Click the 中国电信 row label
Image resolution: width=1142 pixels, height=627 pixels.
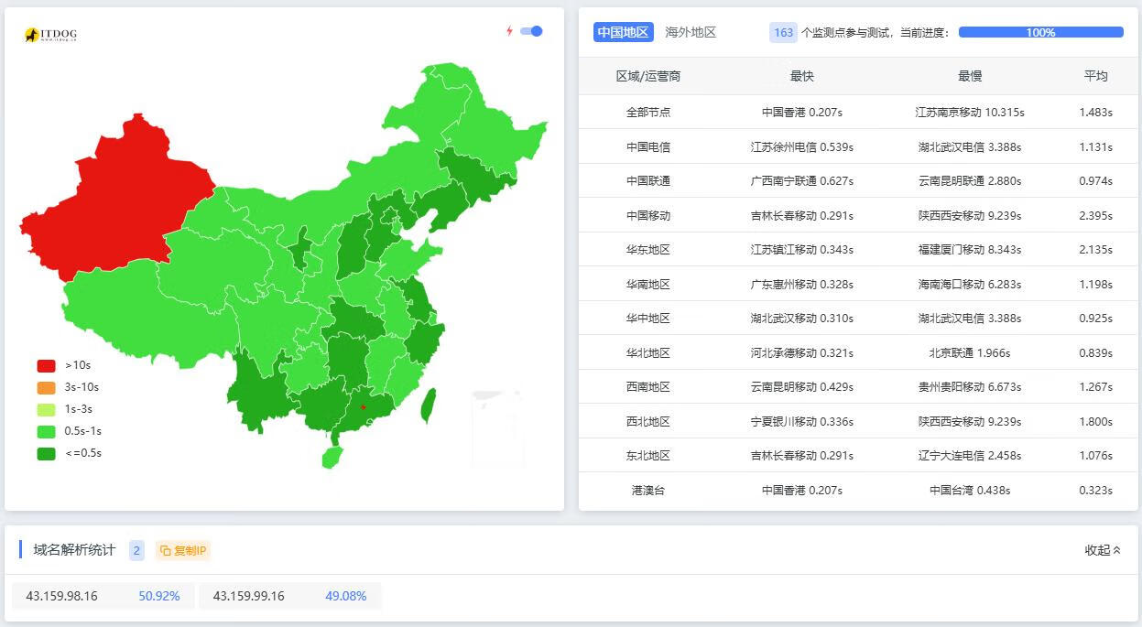pos(648,146)
